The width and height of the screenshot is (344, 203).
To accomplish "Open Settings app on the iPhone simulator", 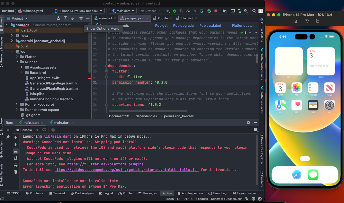I will 329,105.
